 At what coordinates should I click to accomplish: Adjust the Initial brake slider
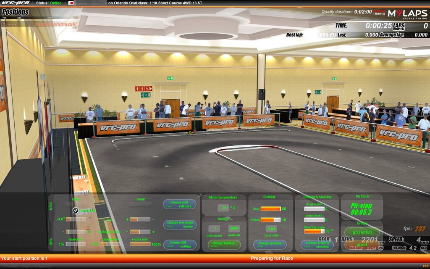(315, 220)
